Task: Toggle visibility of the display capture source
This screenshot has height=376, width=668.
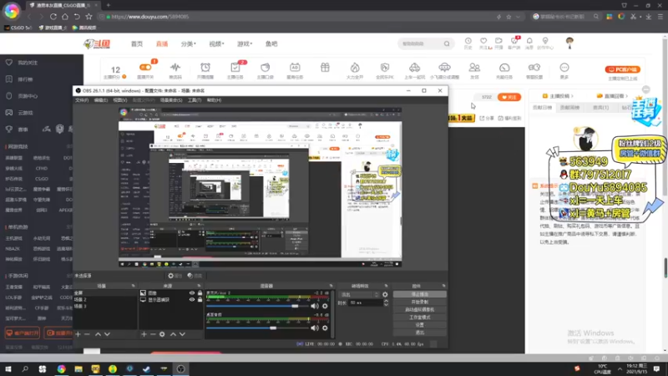Action: click(192, 300)
